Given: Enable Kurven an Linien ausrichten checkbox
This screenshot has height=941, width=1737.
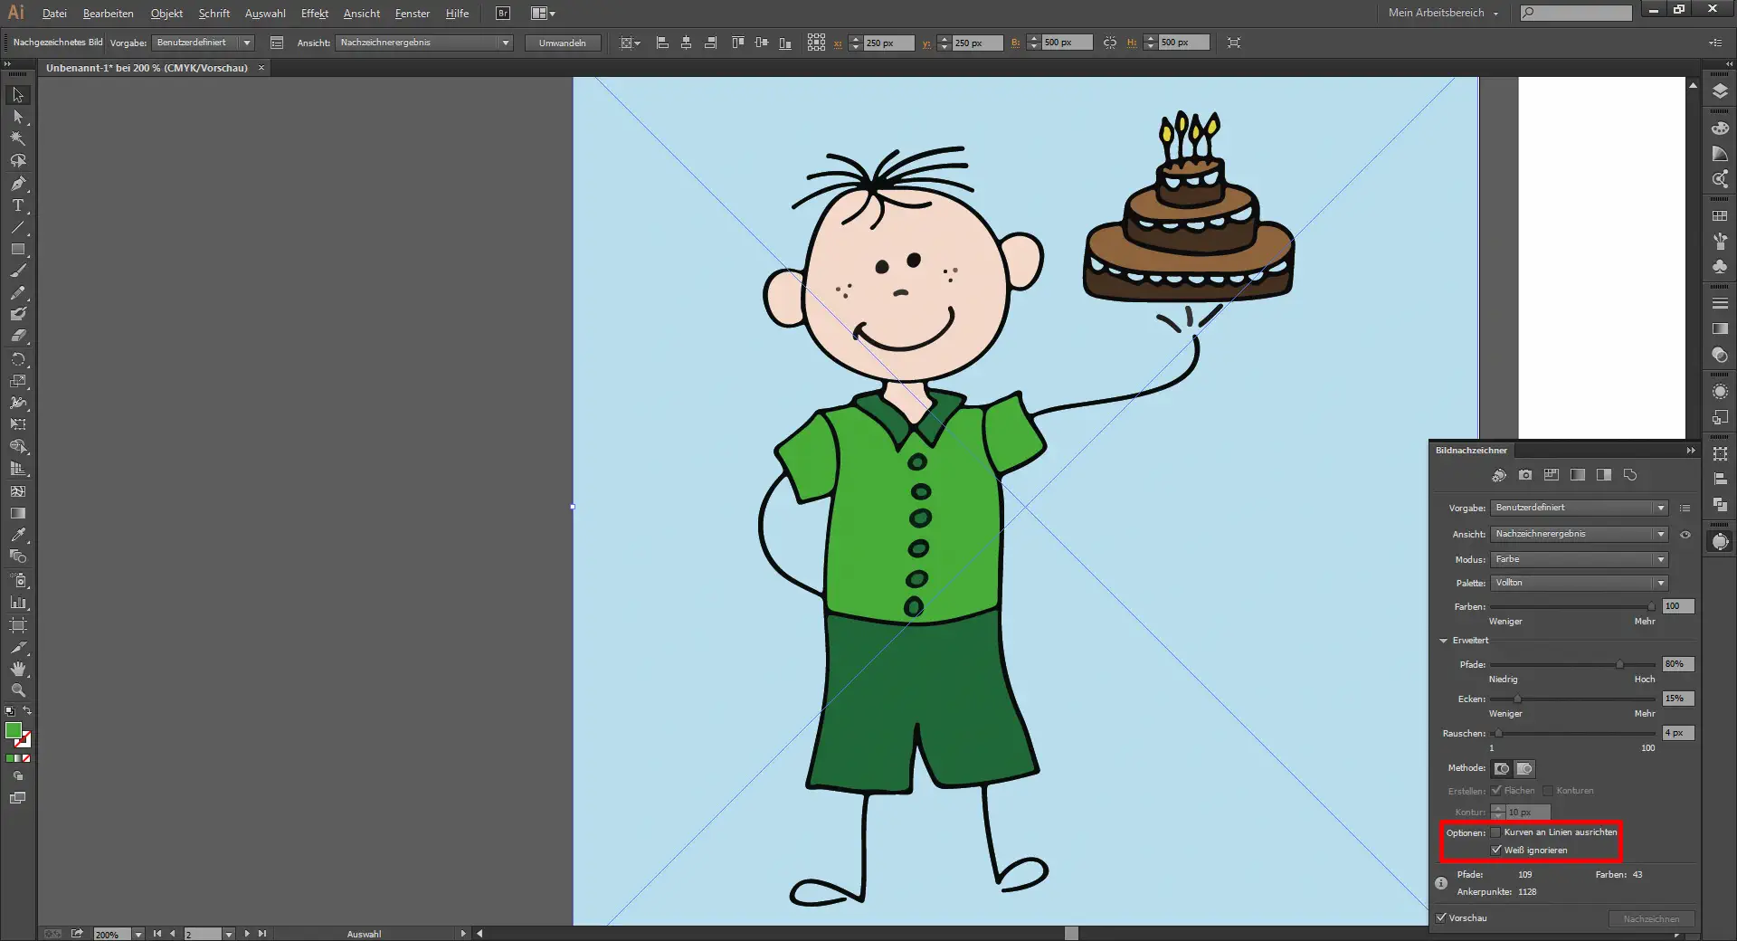Looking at the screenshot, I should point(1496,832).
